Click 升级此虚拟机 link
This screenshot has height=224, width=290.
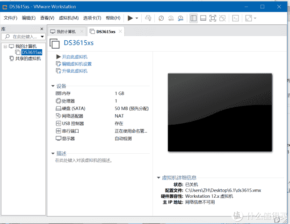pyautogui.click(x=74, y=71)
